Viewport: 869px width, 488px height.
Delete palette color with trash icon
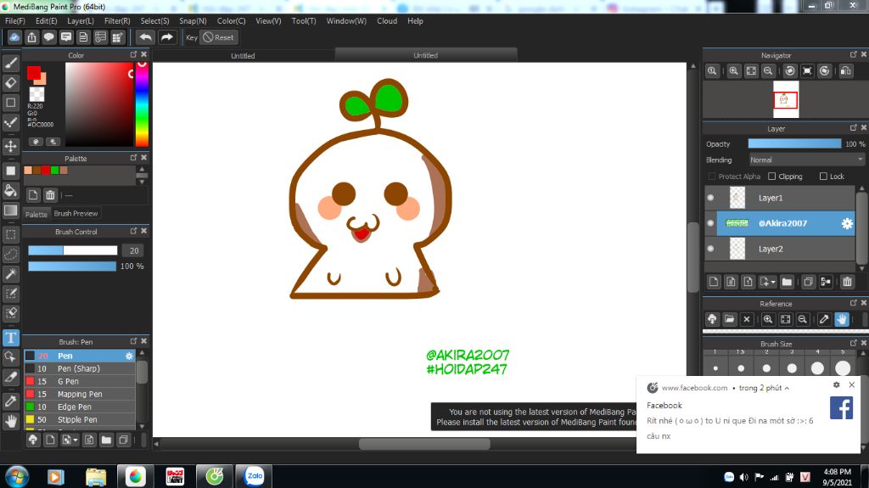coord(50,195)
